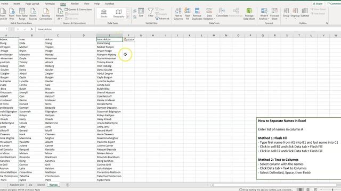The width and height of the screenshot is (341, 191).
Task: Expand the Data Types gallery
Action: (x=128, y=17)
